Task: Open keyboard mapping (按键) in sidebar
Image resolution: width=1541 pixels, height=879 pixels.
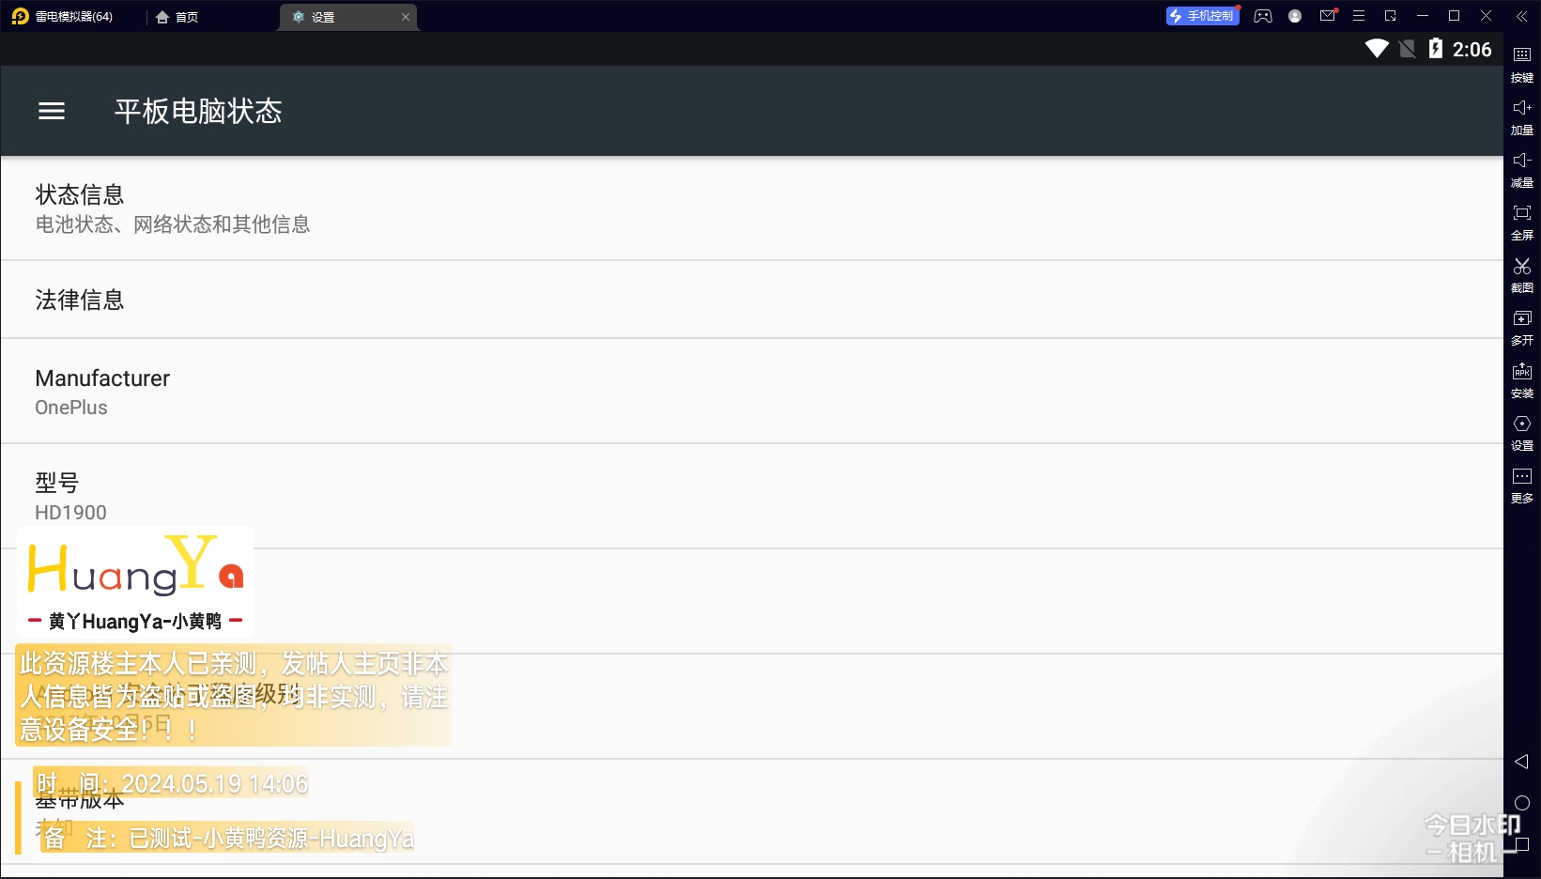Action: pyautogui.click(x=1521, y=62)
